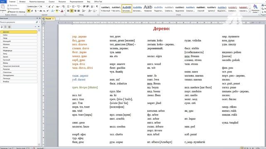The height and width of the screenshot is (149, 266).
Task: Click Cut (Вырезать) in clipboard group
Action: click(x=12, y=5)
